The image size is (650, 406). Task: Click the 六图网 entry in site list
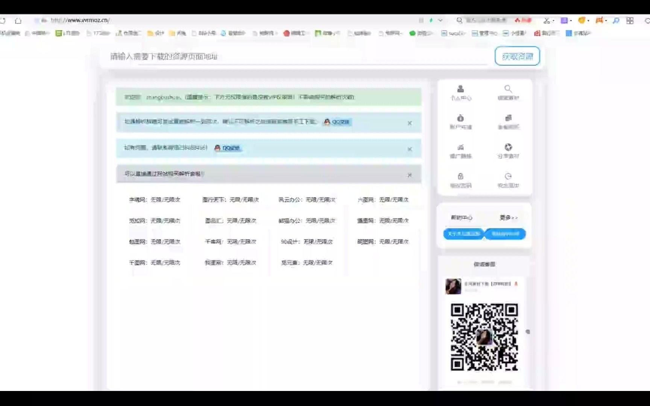383,200
